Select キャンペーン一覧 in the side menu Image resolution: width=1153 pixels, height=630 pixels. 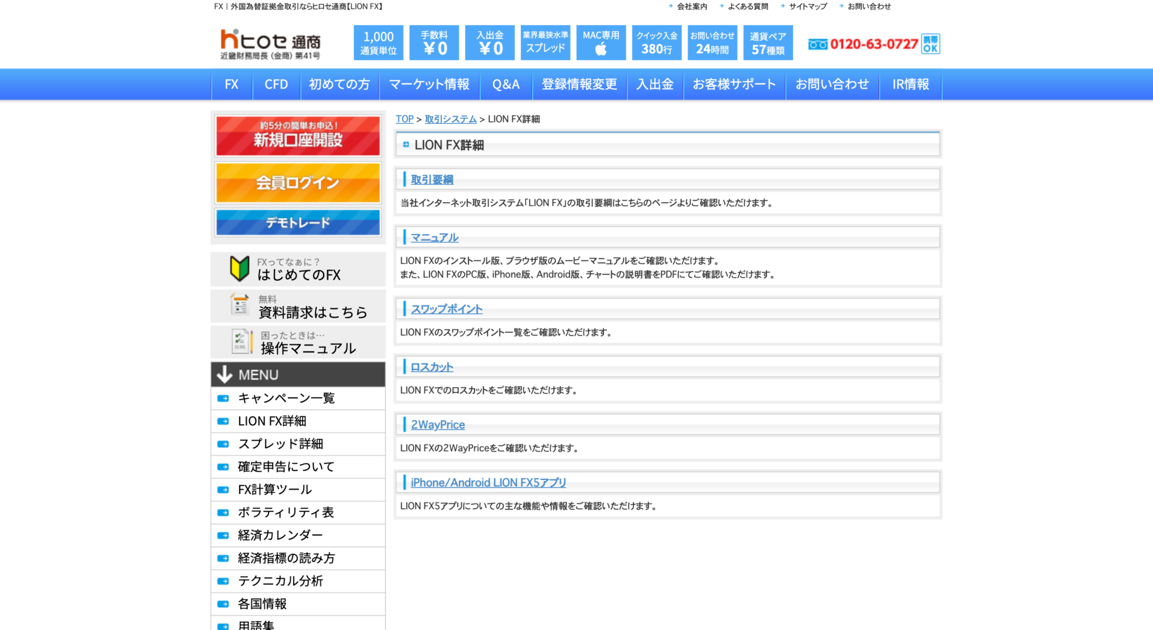click(x=286, y=398)
